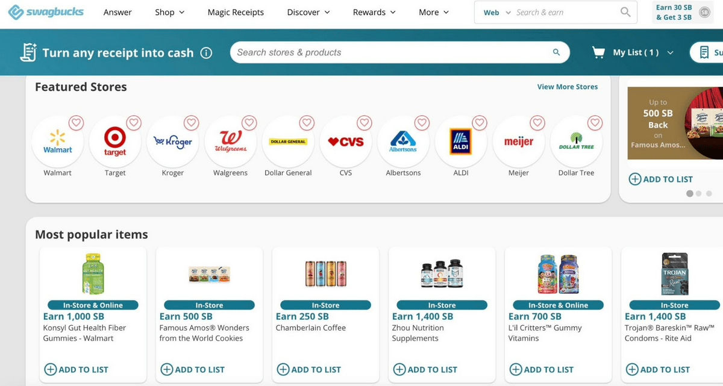Favorite Albertsons with its heart icon

click(x=422, y=123)
